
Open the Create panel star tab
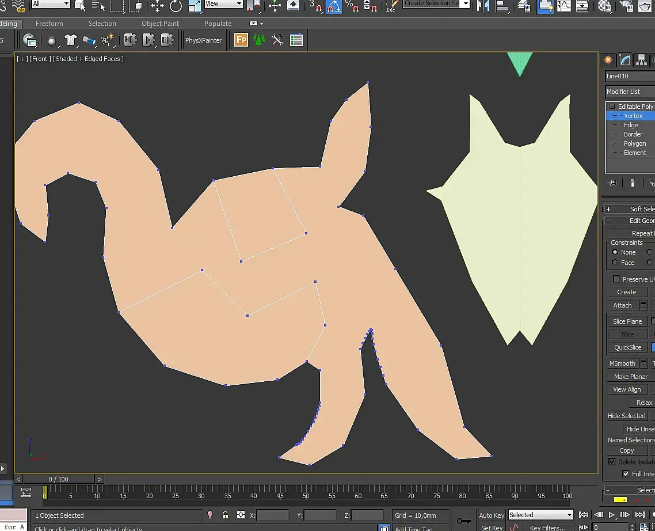click(608, 60)
